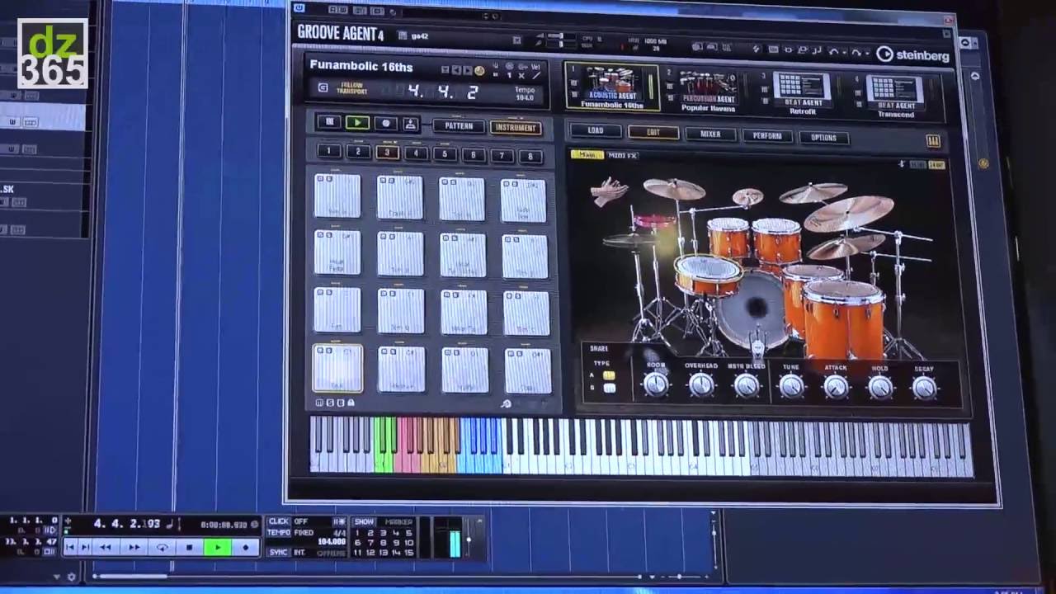Viewport: 1056px width, 594px height.
Task: Select pad group 7
Action: pyautogui.click(x=502, y=156)
